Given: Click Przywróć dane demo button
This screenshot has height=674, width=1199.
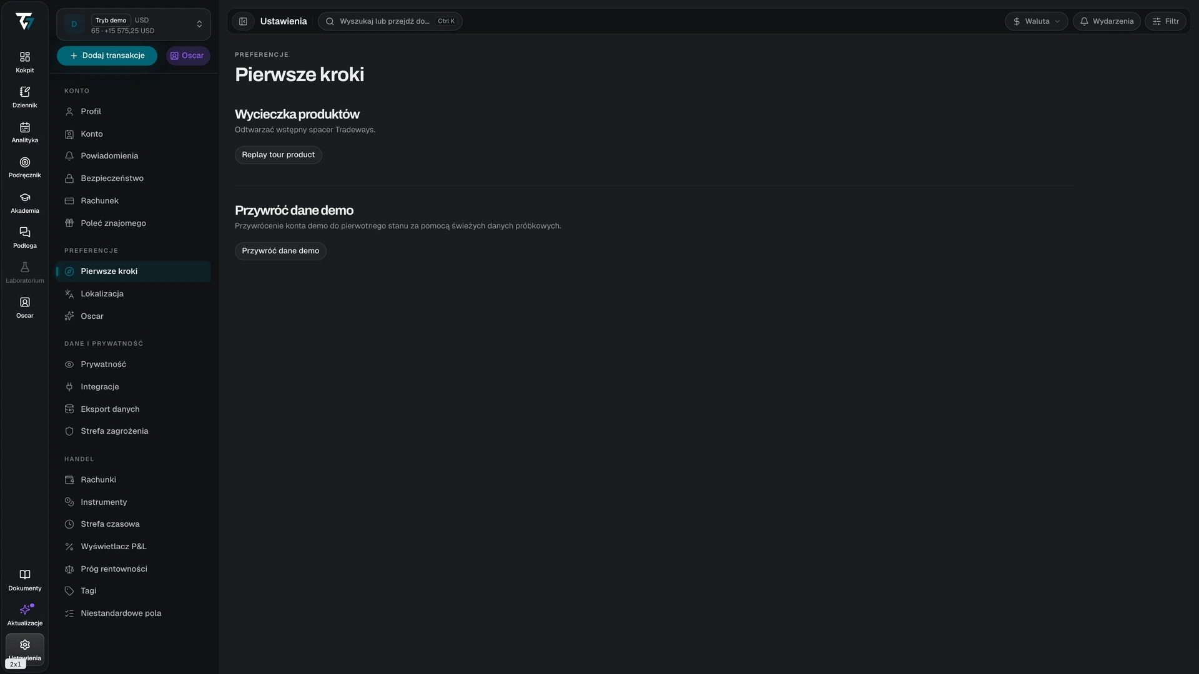Looking at the screenshot, I should click(280, 251).
